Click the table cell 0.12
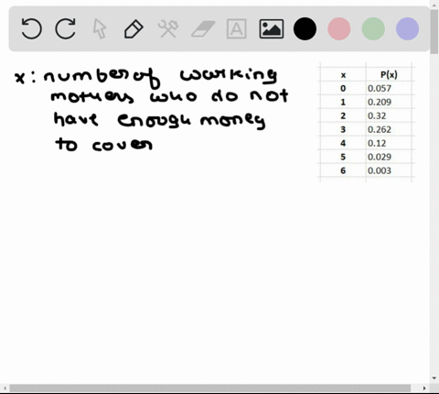The width and height of the screenshot is (439, 394). 389,143
